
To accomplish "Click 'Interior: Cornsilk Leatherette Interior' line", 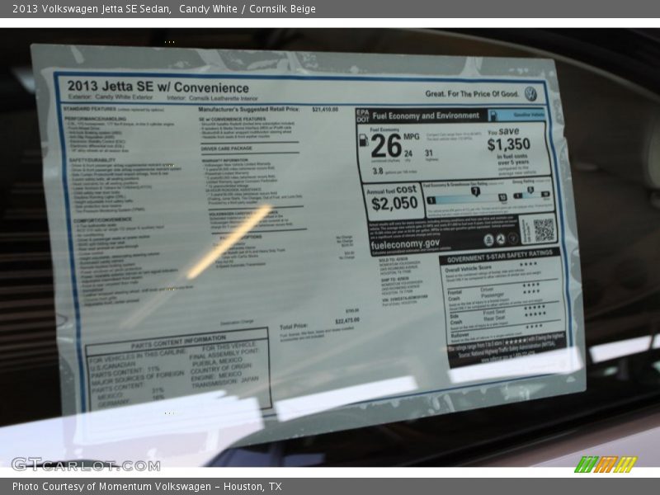I will pyautogui.click(x=212, y=98).
